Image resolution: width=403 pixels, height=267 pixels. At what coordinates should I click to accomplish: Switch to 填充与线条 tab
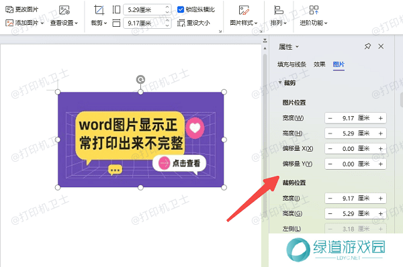point(292,64)
